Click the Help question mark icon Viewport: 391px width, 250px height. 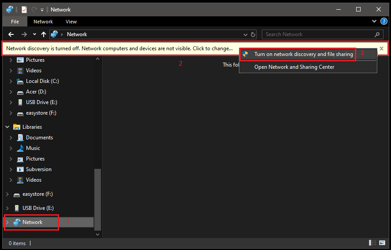384,21
